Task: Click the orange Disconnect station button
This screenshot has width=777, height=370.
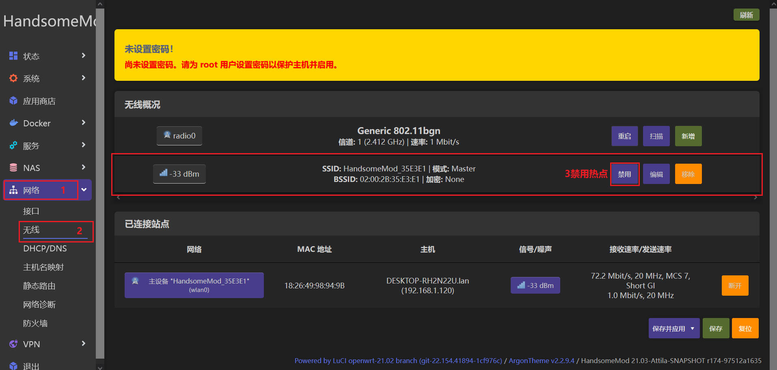Action: pos(735,286)
